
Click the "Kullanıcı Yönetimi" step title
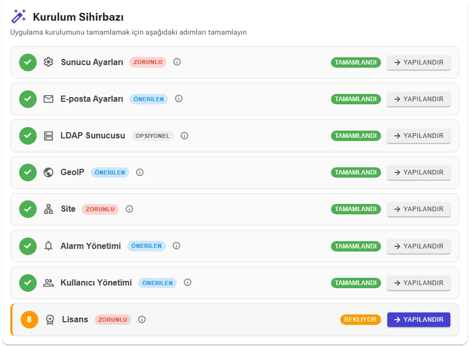click(x=96, y=282)
